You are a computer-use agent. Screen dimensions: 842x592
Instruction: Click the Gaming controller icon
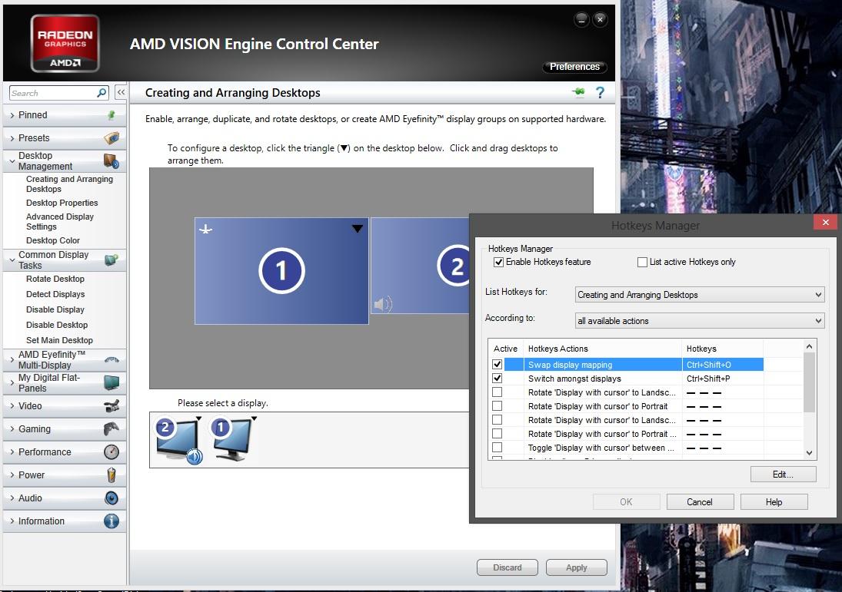point(111,429)
